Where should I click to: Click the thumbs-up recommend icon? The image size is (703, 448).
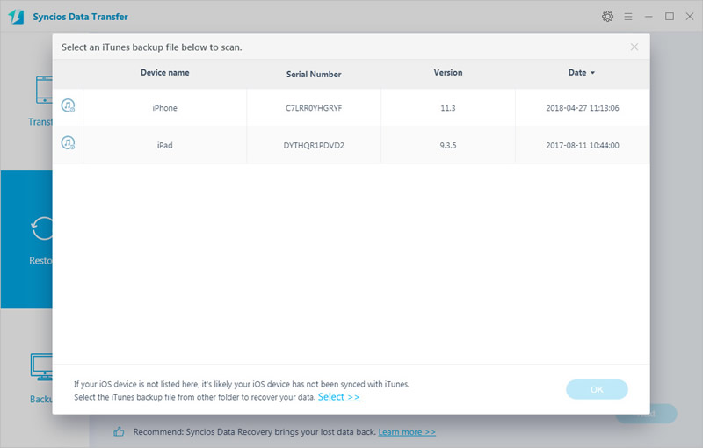click(x=119, y=432)
